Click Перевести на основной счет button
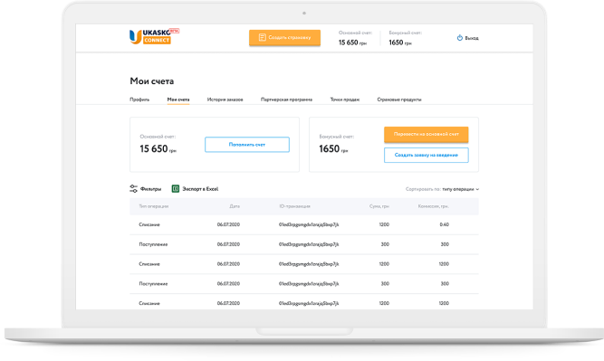The width and height of the screenshot is (604, 361). pos(426,134)
